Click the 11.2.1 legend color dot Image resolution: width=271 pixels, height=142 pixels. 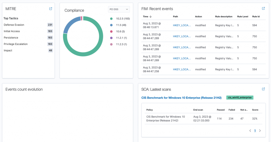tap(111, 38)
